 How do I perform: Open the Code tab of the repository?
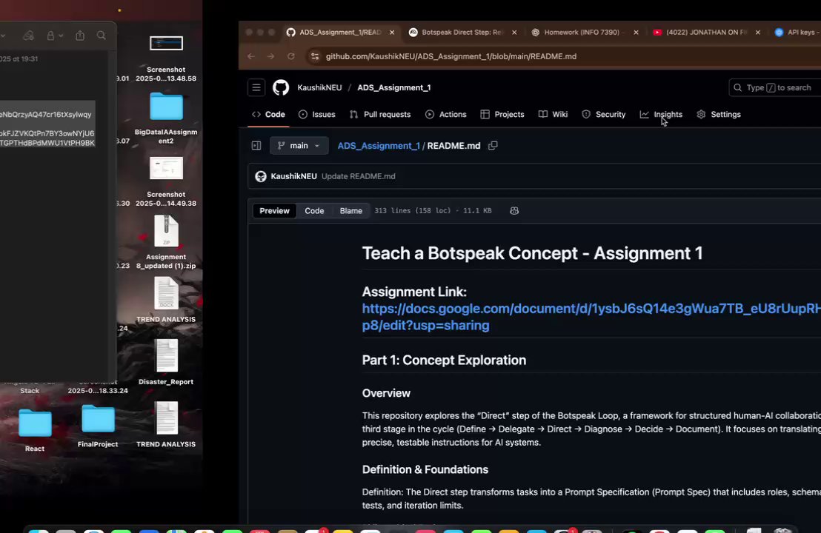pos(269,114)
